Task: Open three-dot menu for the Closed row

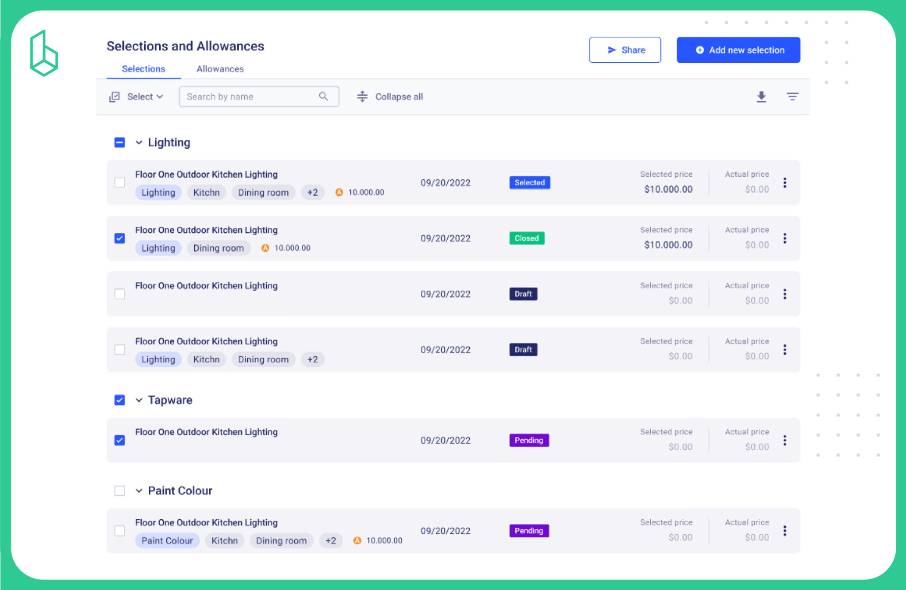Action: [x=784, y=238]
